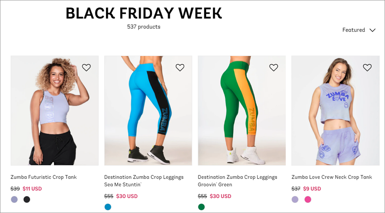385x213 pixels.
Task: Wishlist the Groovin' Green crop leggings
Action: [x=274, y=67]
